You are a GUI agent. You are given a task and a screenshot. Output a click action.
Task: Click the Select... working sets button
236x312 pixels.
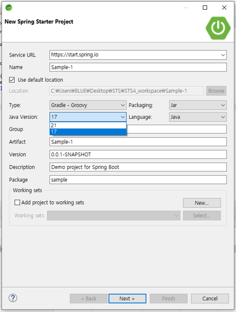[x=202, y=216]
